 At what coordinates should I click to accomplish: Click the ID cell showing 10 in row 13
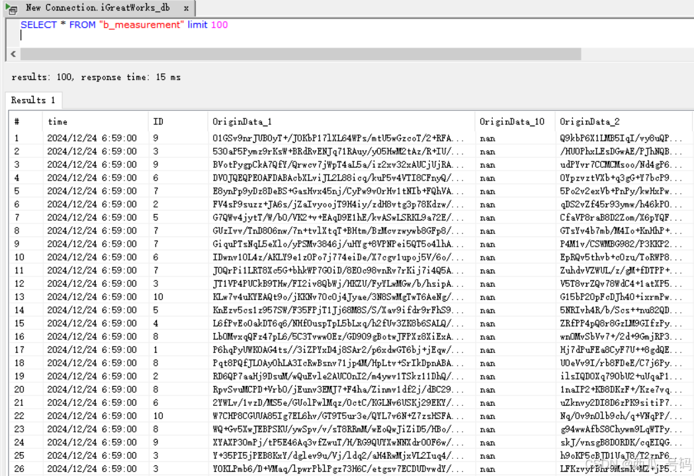click(x=158, y=296)
